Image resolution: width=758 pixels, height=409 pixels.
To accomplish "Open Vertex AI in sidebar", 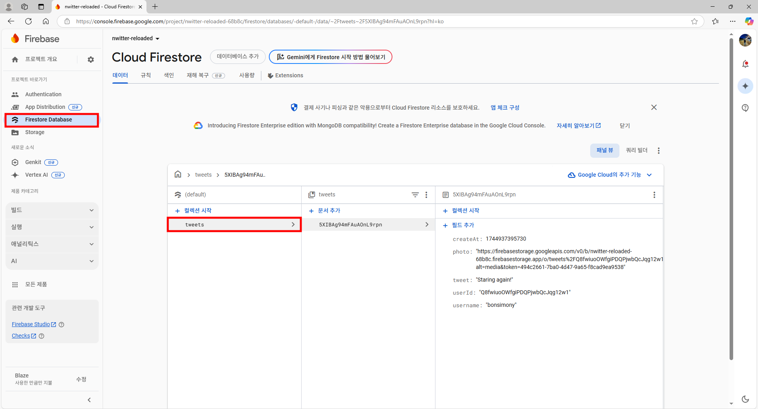I will click(x=36, y=175).
